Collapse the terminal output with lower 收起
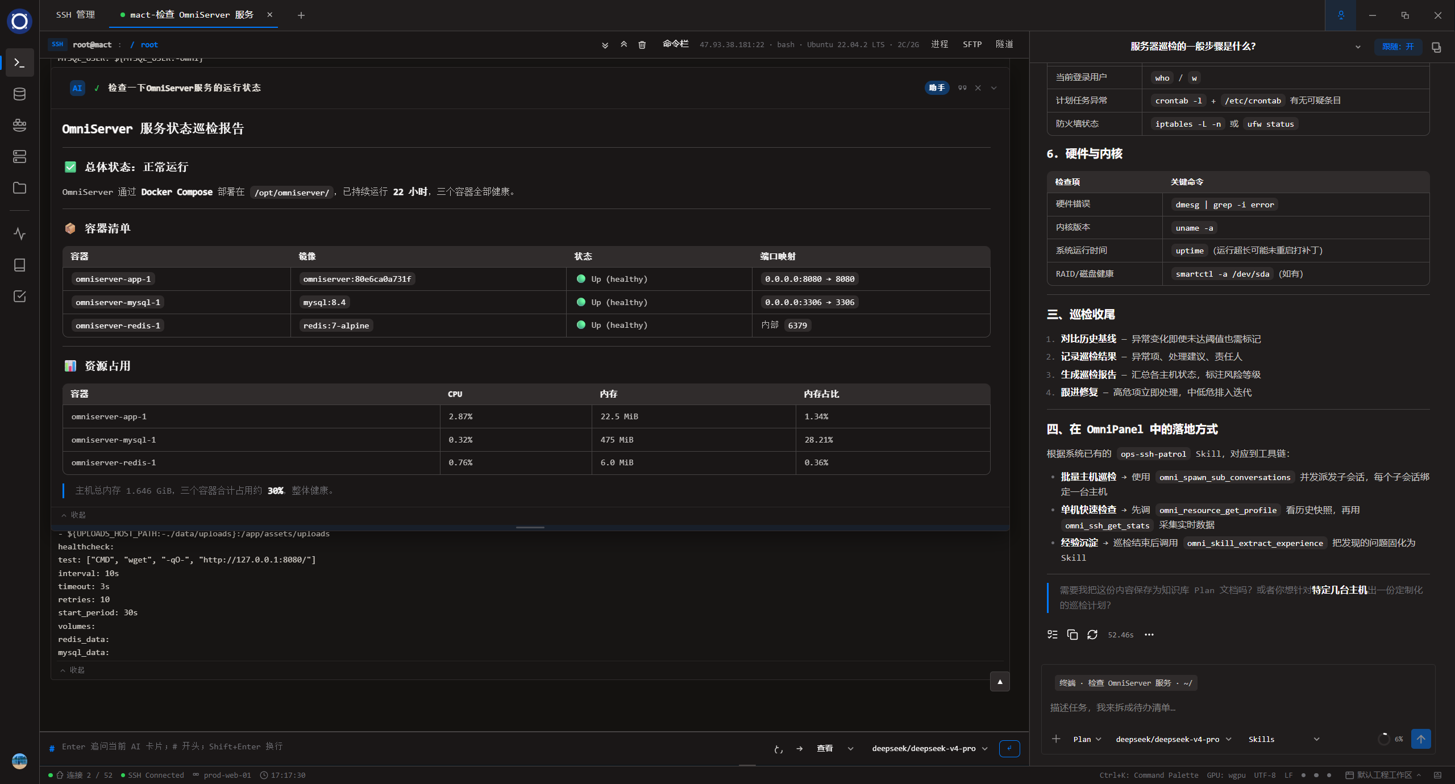The image size is (1455, 784). click(x=73, y=670)
